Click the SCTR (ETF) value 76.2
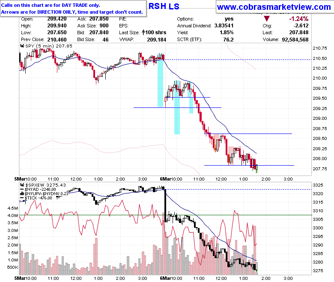334x282 pixels. 229,40
